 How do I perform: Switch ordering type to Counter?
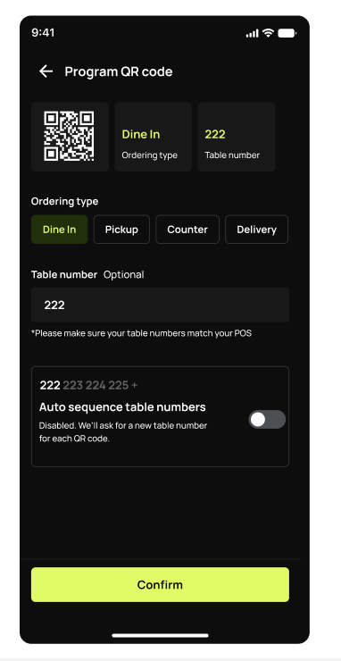coord(187,230)
